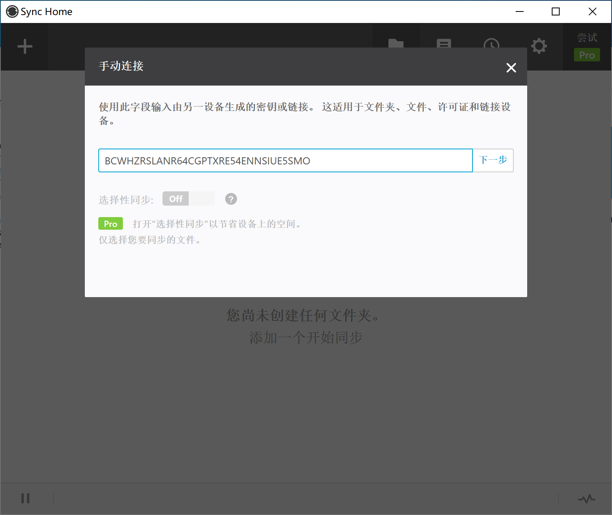
Task: Click the folder icon in toolbar
Action: click(x=396, y=44)
